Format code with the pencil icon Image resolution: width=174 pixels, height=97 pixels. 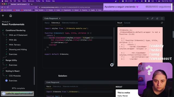pyautogui.click(x=152, y=19)
